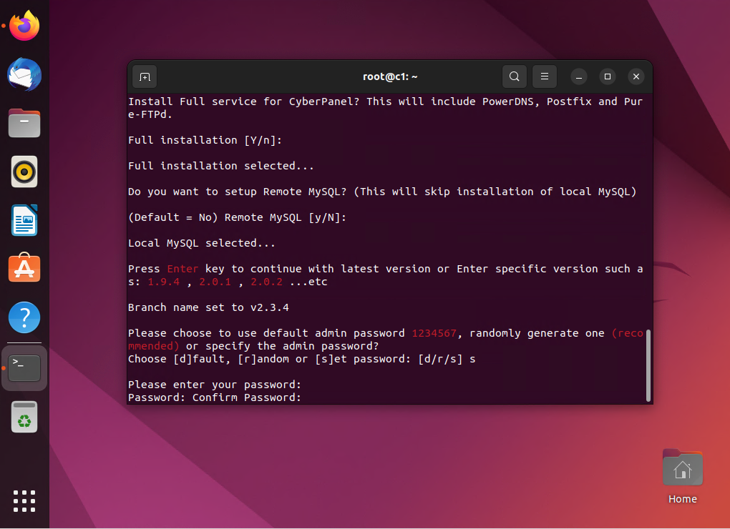
Task: Launch Firefox from the dock
Action: [24, 26]
